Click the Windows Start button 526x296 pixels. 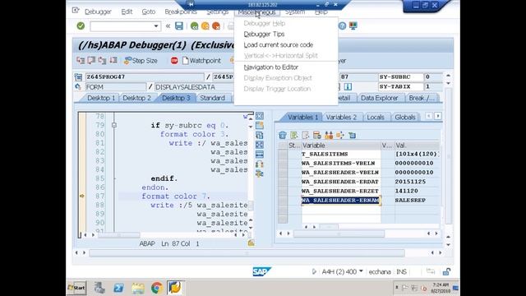pos(76,288)
